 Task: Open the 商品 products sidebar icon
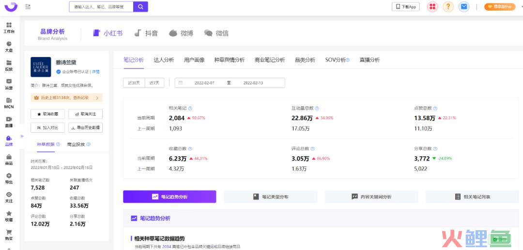[x=9, y=160]
